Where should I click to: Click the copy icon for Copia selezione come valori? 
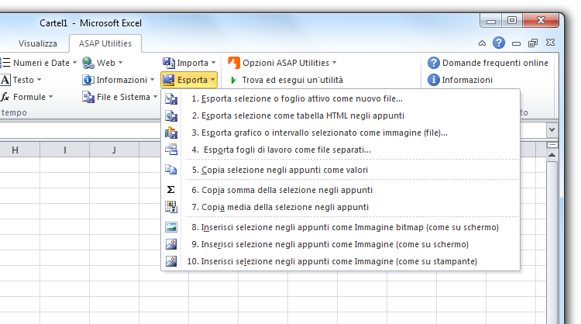click(171, 170)
